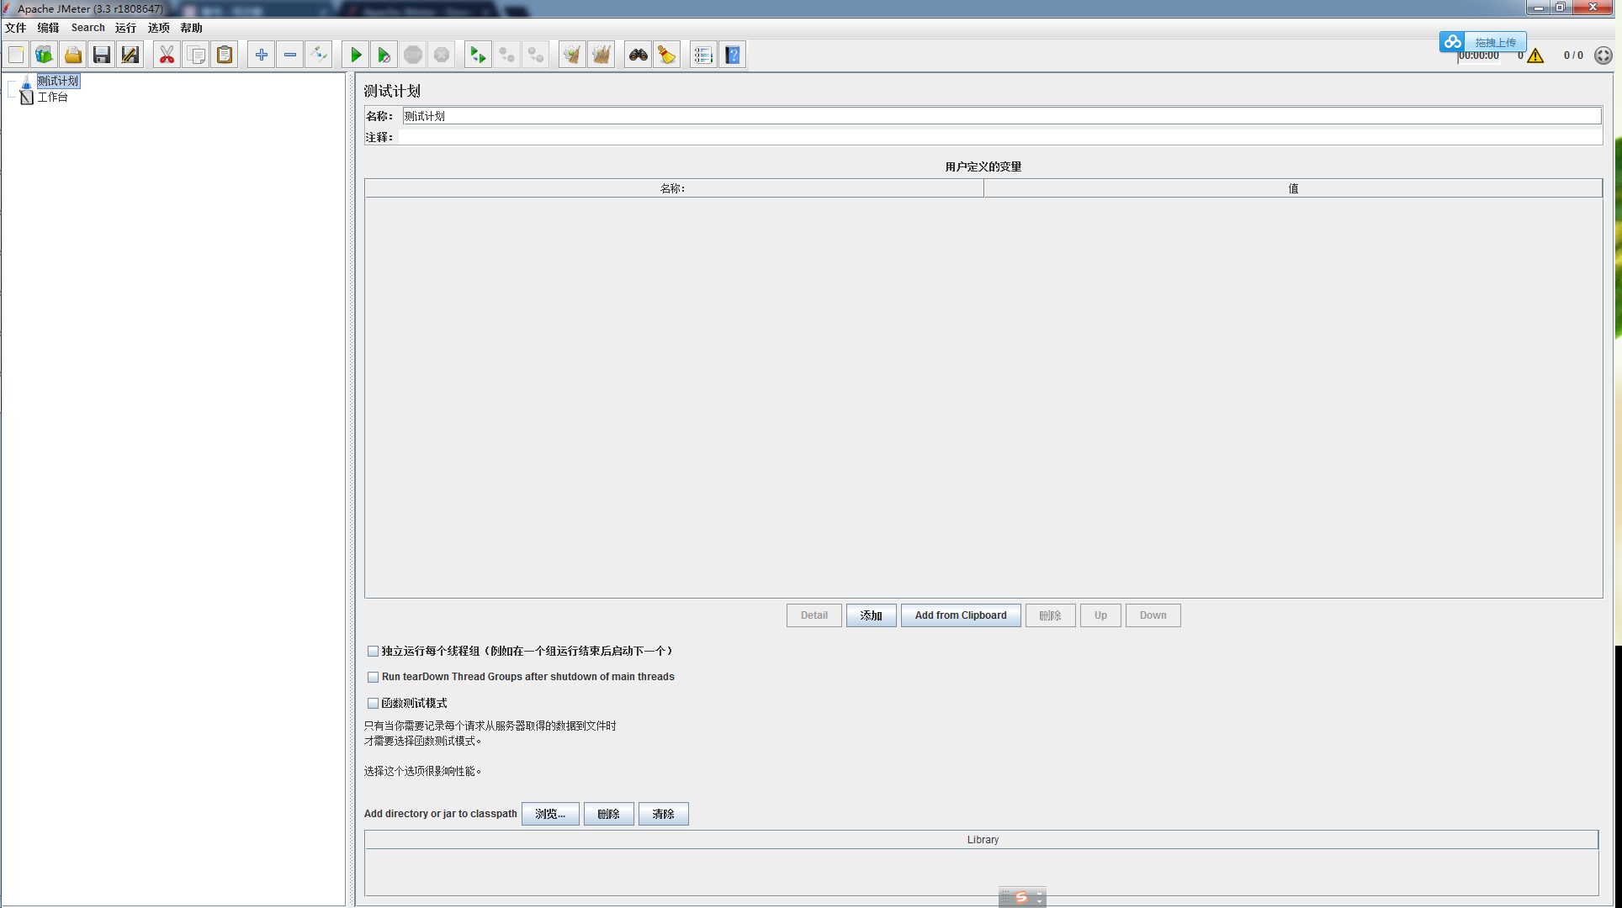Viewport: 1622px width, 908px height.
Task: Click the floppy disk Save icon
Action: click(x=102, y=55)
